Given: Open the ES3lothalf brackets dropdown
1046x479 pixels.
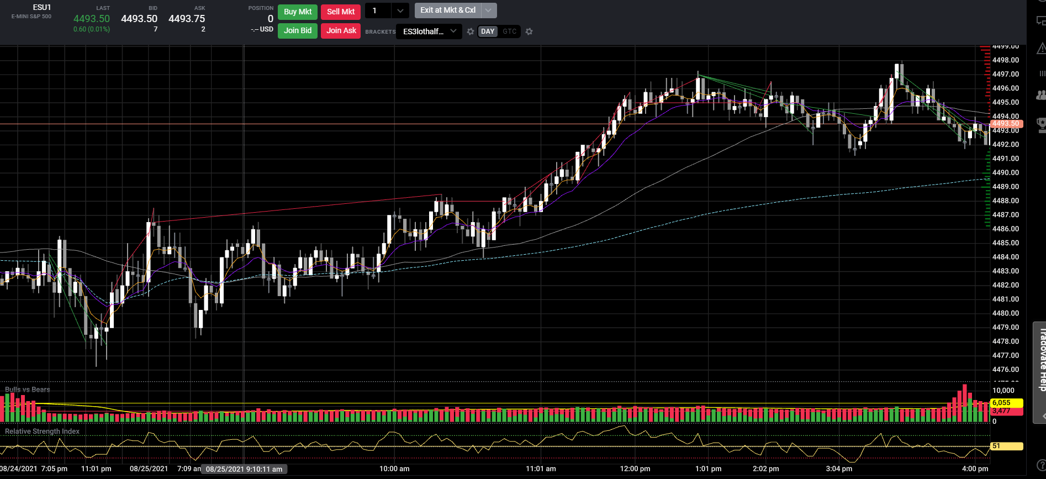Looking at the screenshot, I should [x=429, y=31].
